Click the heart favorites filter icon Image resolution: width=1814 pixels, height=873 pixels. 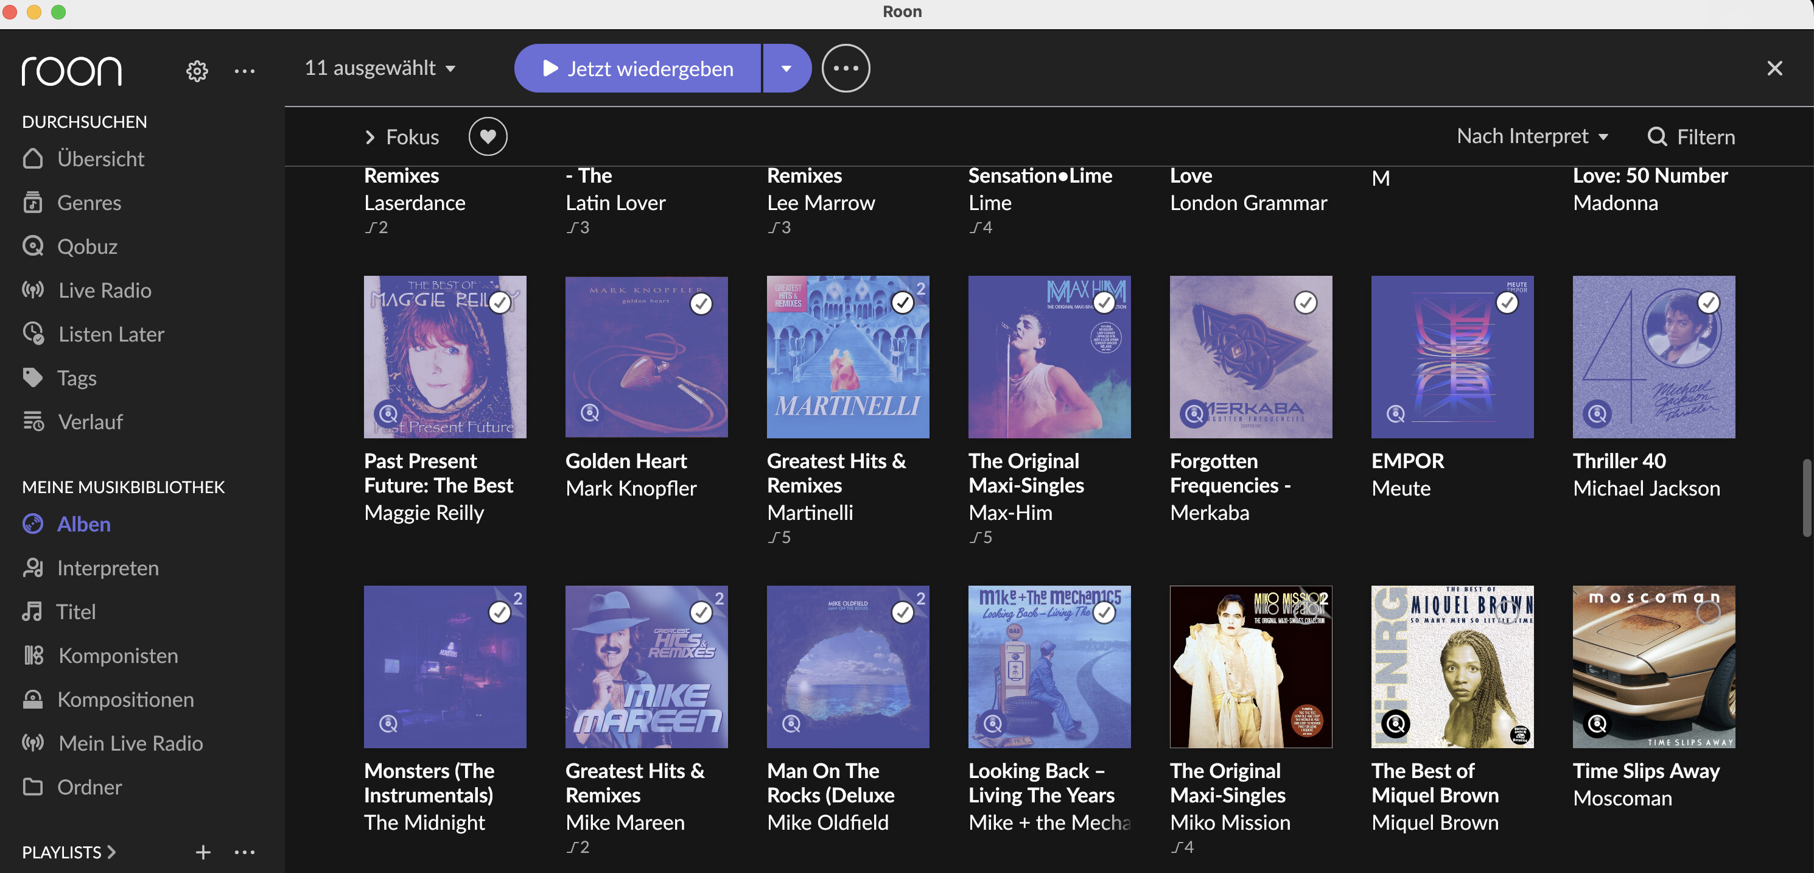[488, 136]
